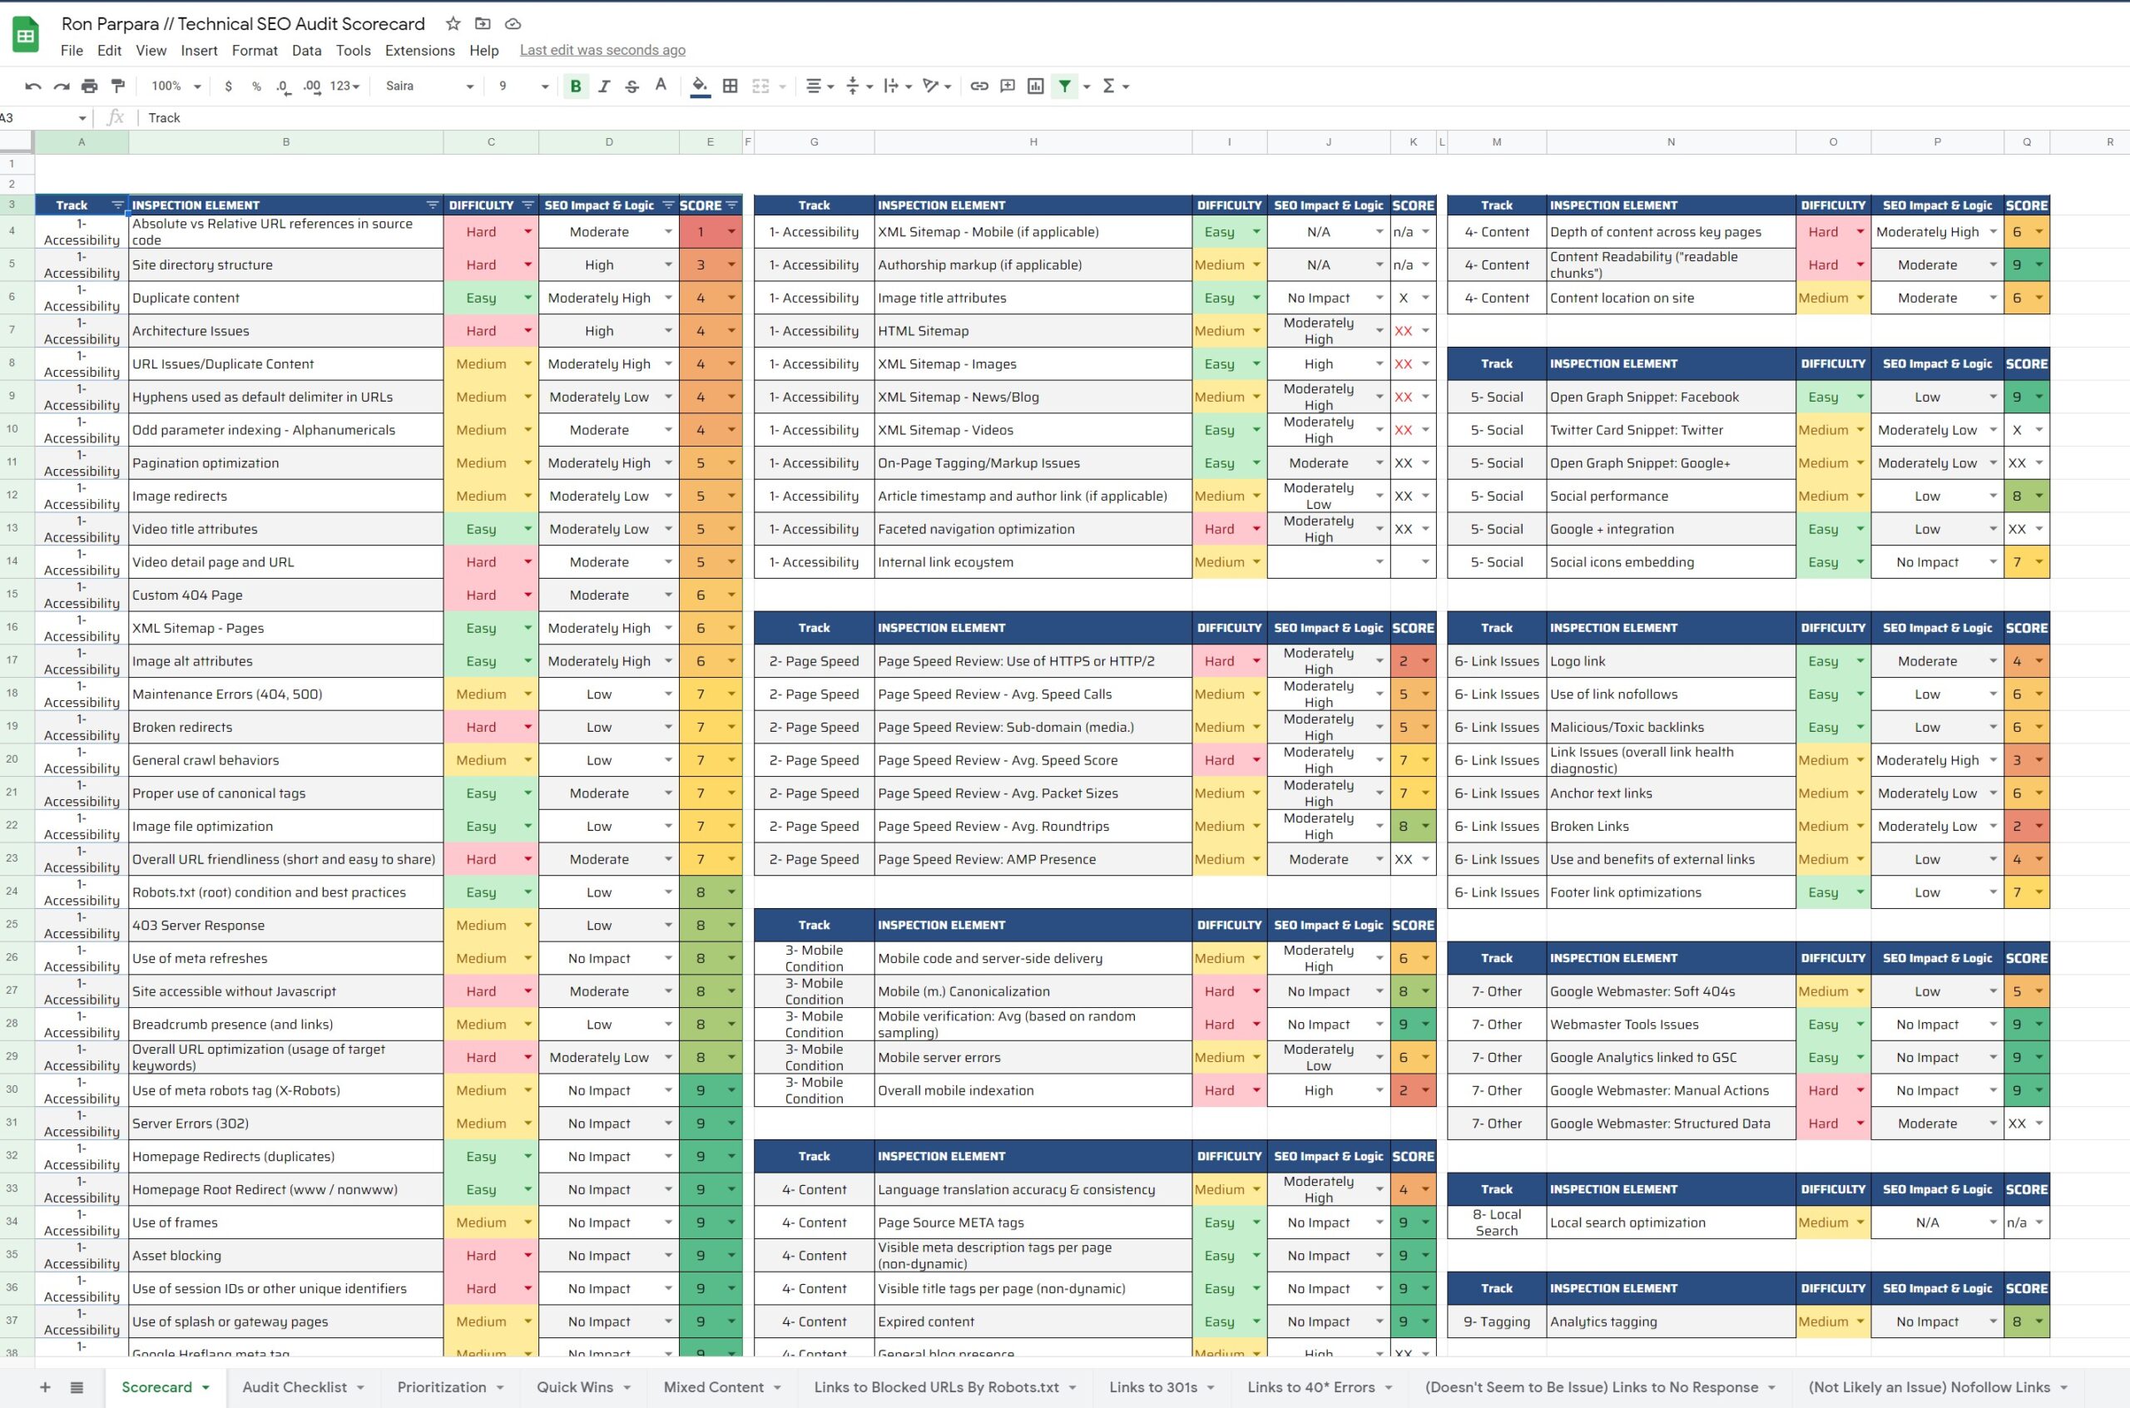Open the SCORE column filter in E3
2130x1408 pixels.
coord(731,205)
